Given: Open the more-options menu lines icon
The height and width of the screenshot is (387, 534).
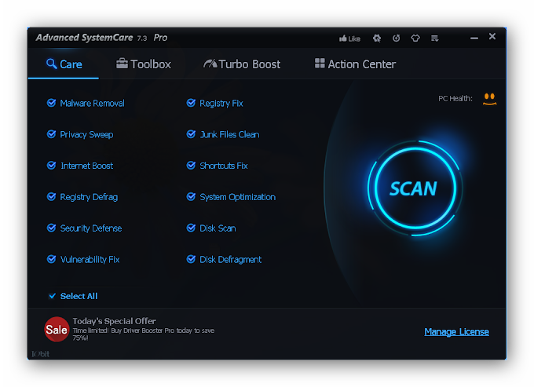Looking at the screenshot, I should (x=434, y=38).
